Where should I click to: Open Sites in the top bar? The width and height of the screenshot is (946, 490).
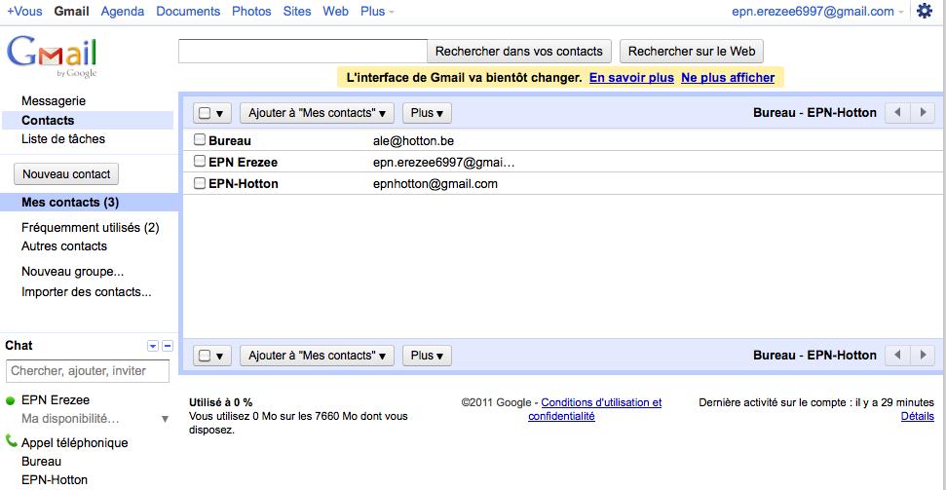[x=297, y=12]
